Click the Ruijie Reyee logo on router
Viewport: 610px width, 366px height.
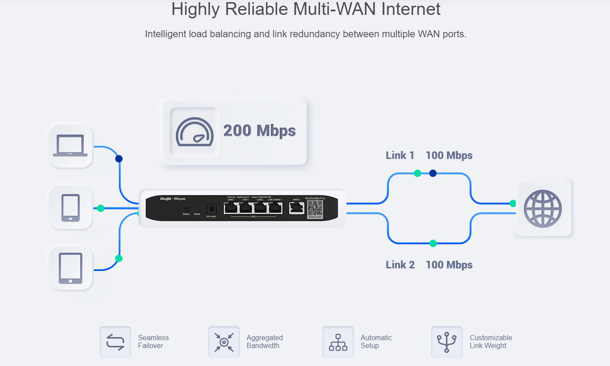pos(172,199)
